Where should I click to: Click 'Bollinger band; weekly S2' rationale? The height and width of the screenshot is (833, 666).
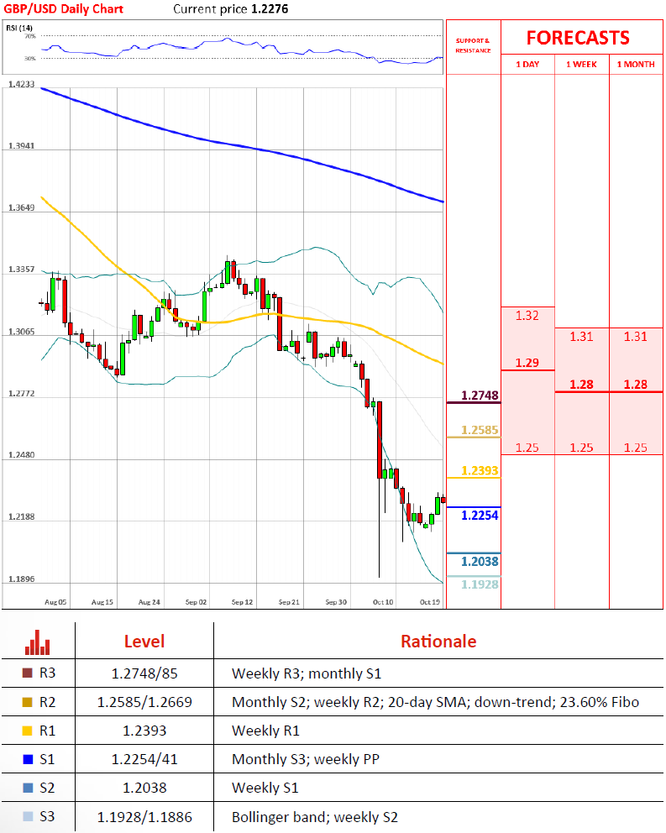[315, 817]
